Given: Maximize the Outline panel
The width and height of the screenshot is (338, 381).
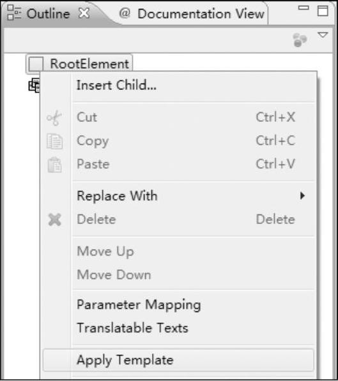Looking at the screenshot, I should pyautogui.click(x=323, y=11).
